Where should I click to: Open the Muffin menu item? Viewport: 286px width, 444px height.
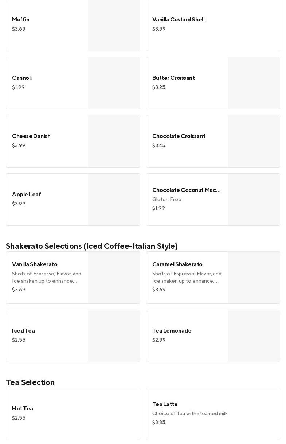pos(21,20)
